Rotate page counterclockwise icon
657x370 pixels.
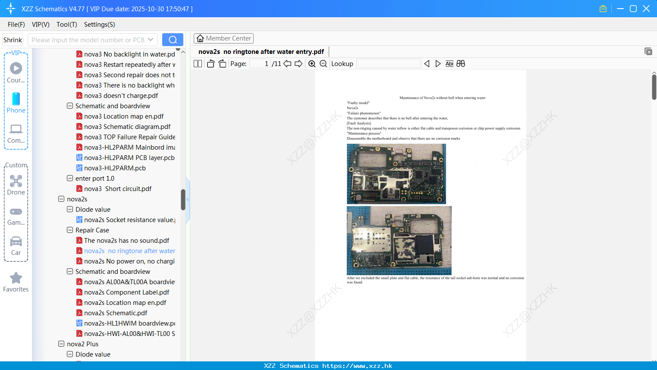pyautogui.click(x=211, y=63)
